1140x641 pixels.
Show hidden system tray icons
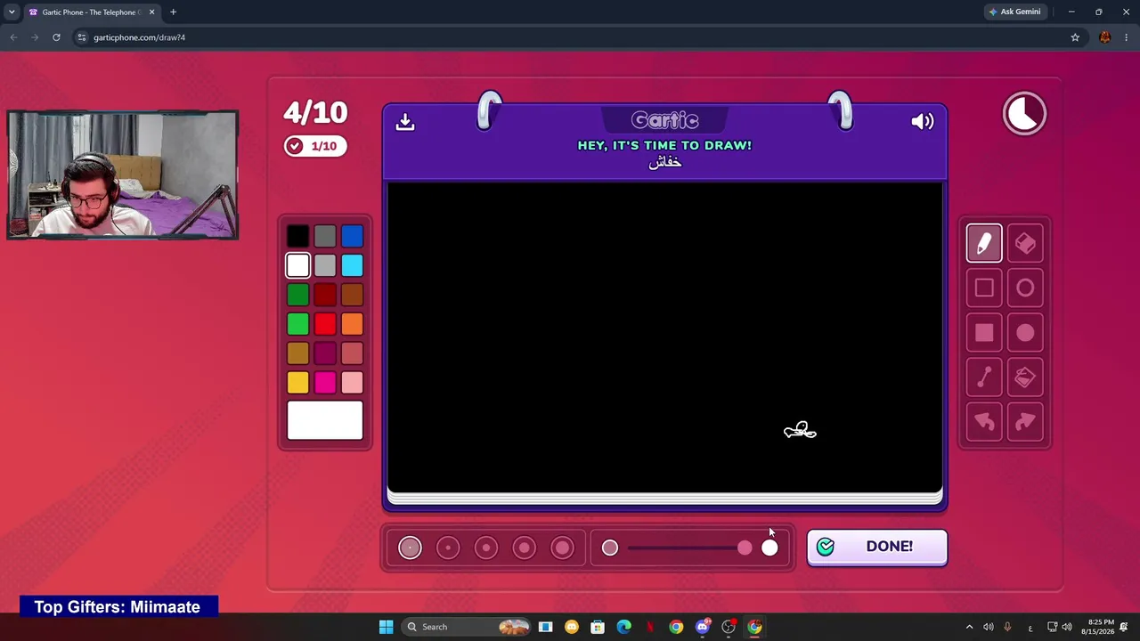(970, 627)
